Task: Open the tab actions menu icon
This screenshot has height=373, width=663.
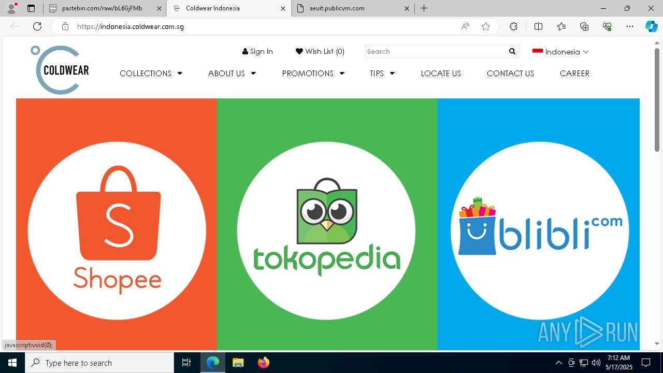Action: coord(31,8)
